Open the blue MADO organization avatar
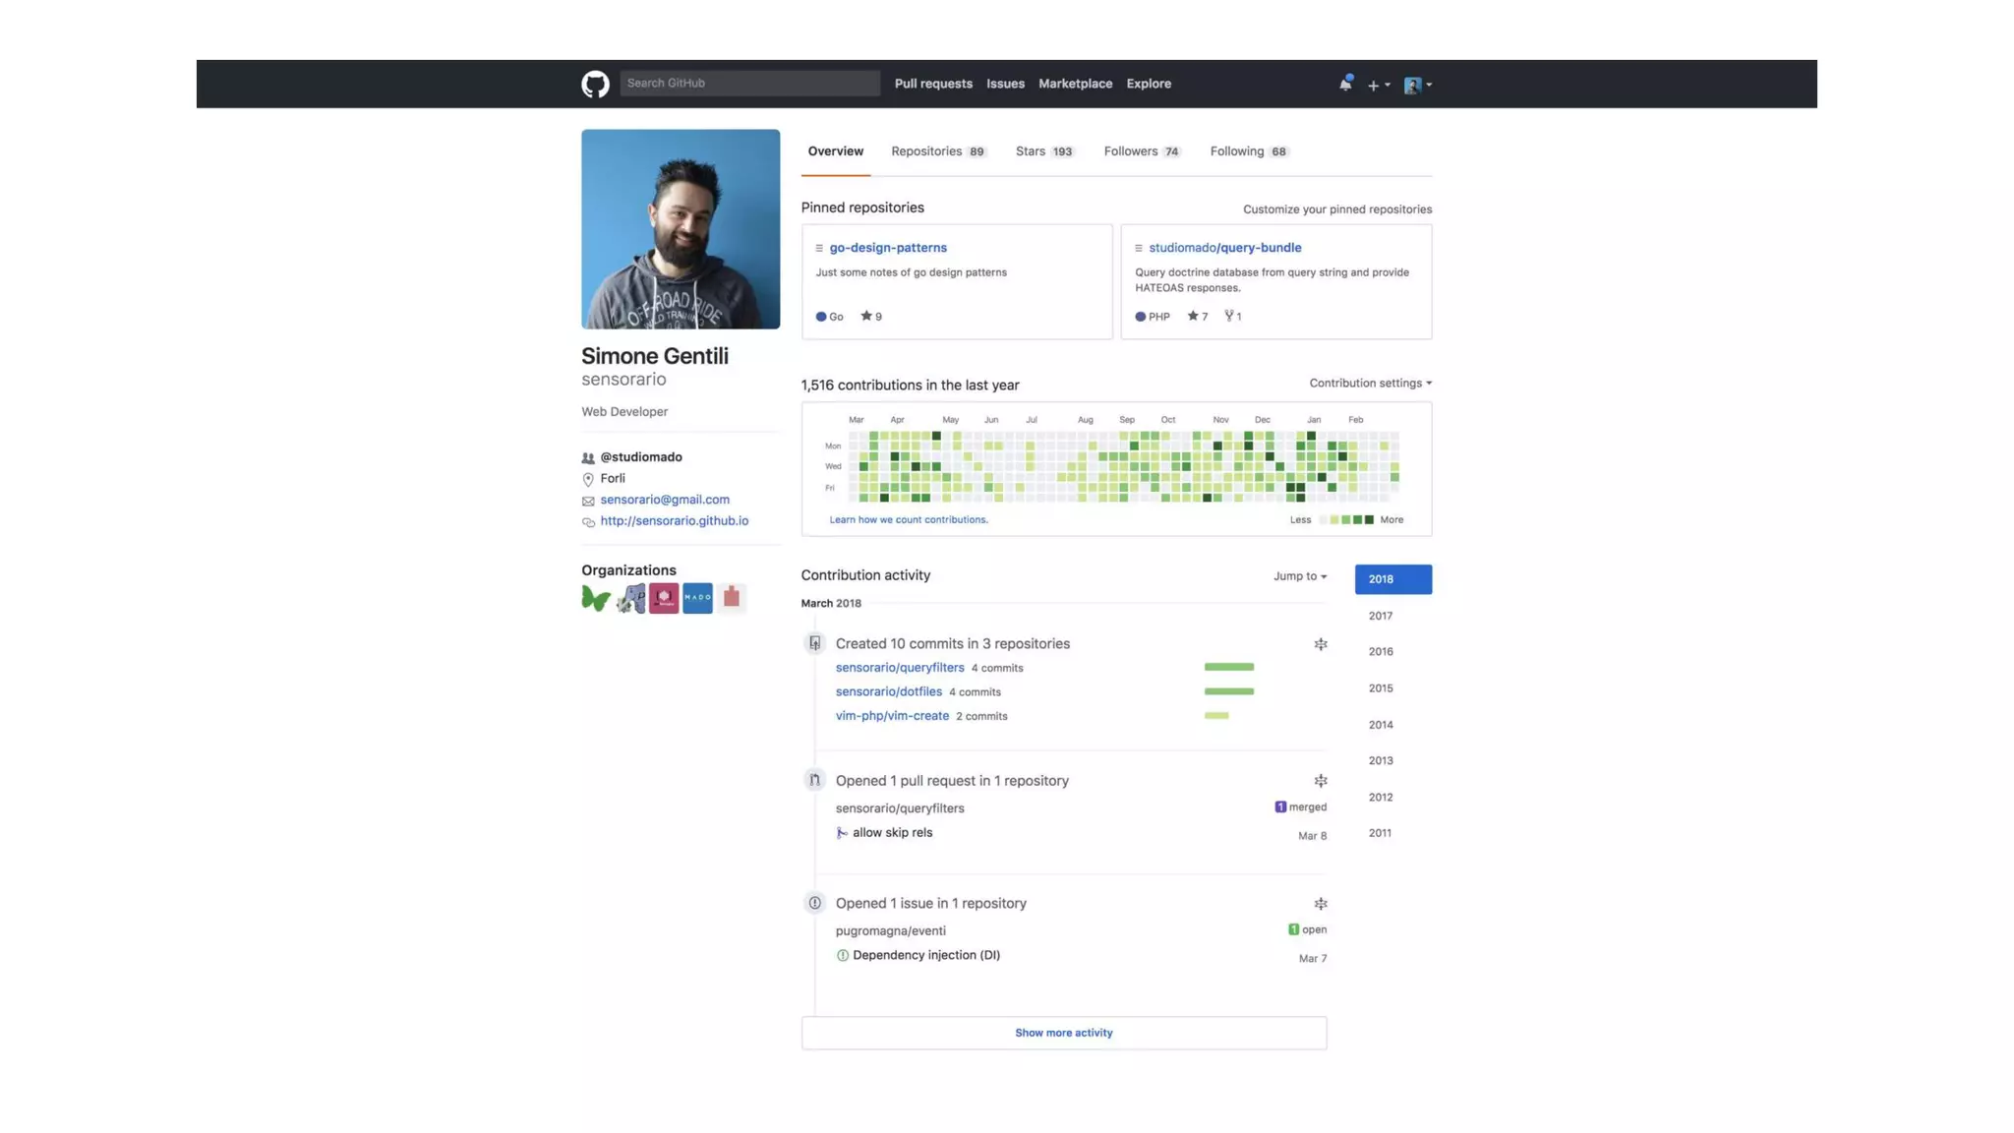 (697, 598)
